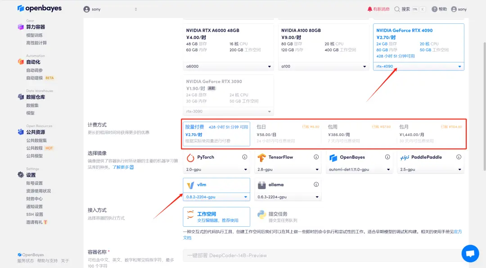Open PyTorch 2.0-gpu version dropdown

point(216,169)
